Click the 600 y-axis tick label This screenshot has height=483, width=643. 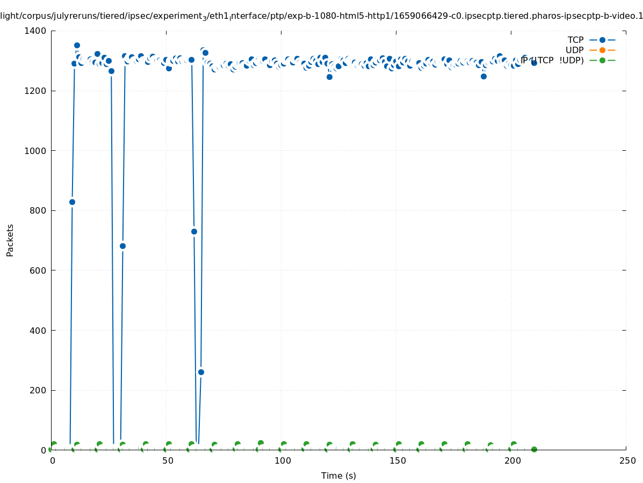[39, 270]
